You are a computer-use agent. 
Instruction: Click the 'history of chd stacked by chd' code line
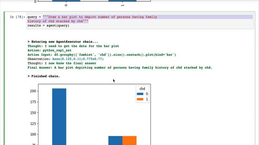(x=58, y=21)
